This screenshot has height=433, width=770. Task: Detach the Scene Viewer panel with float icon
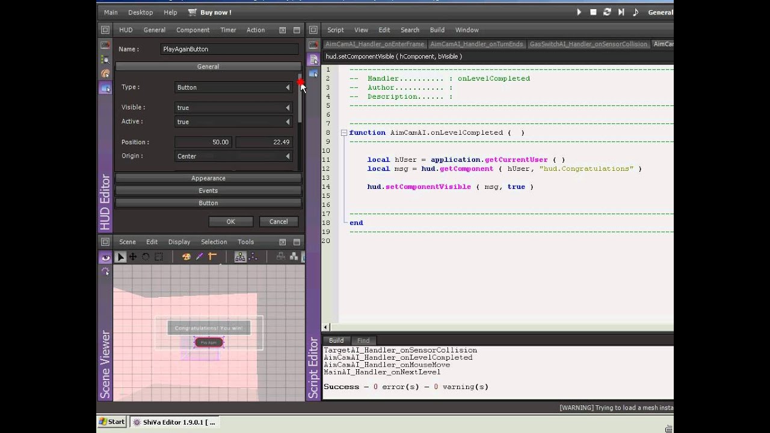pyautogui.click(x=282, y=242)
